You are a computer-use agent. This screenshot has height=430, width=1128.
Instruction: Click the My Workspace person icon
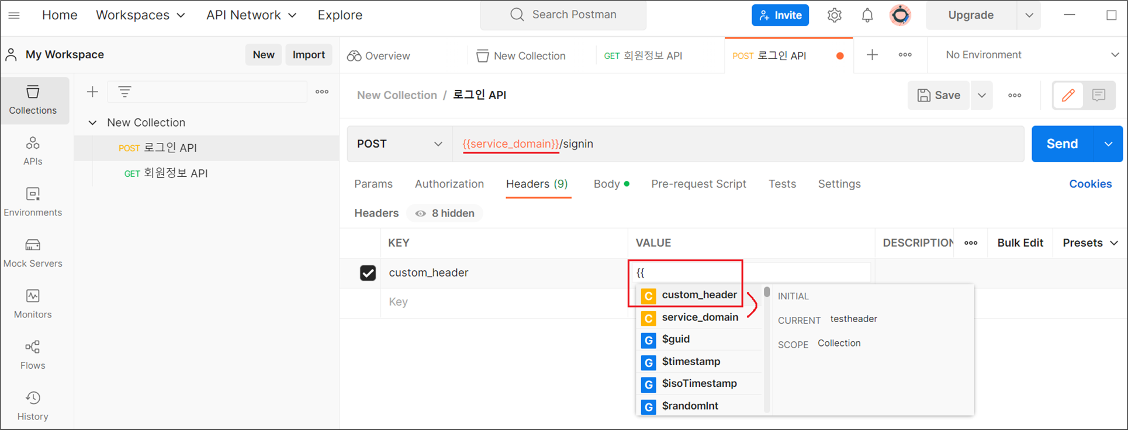(x=11, y=55)
